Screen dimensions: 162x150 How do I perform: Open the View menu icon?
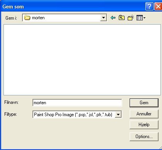point(140,18)
